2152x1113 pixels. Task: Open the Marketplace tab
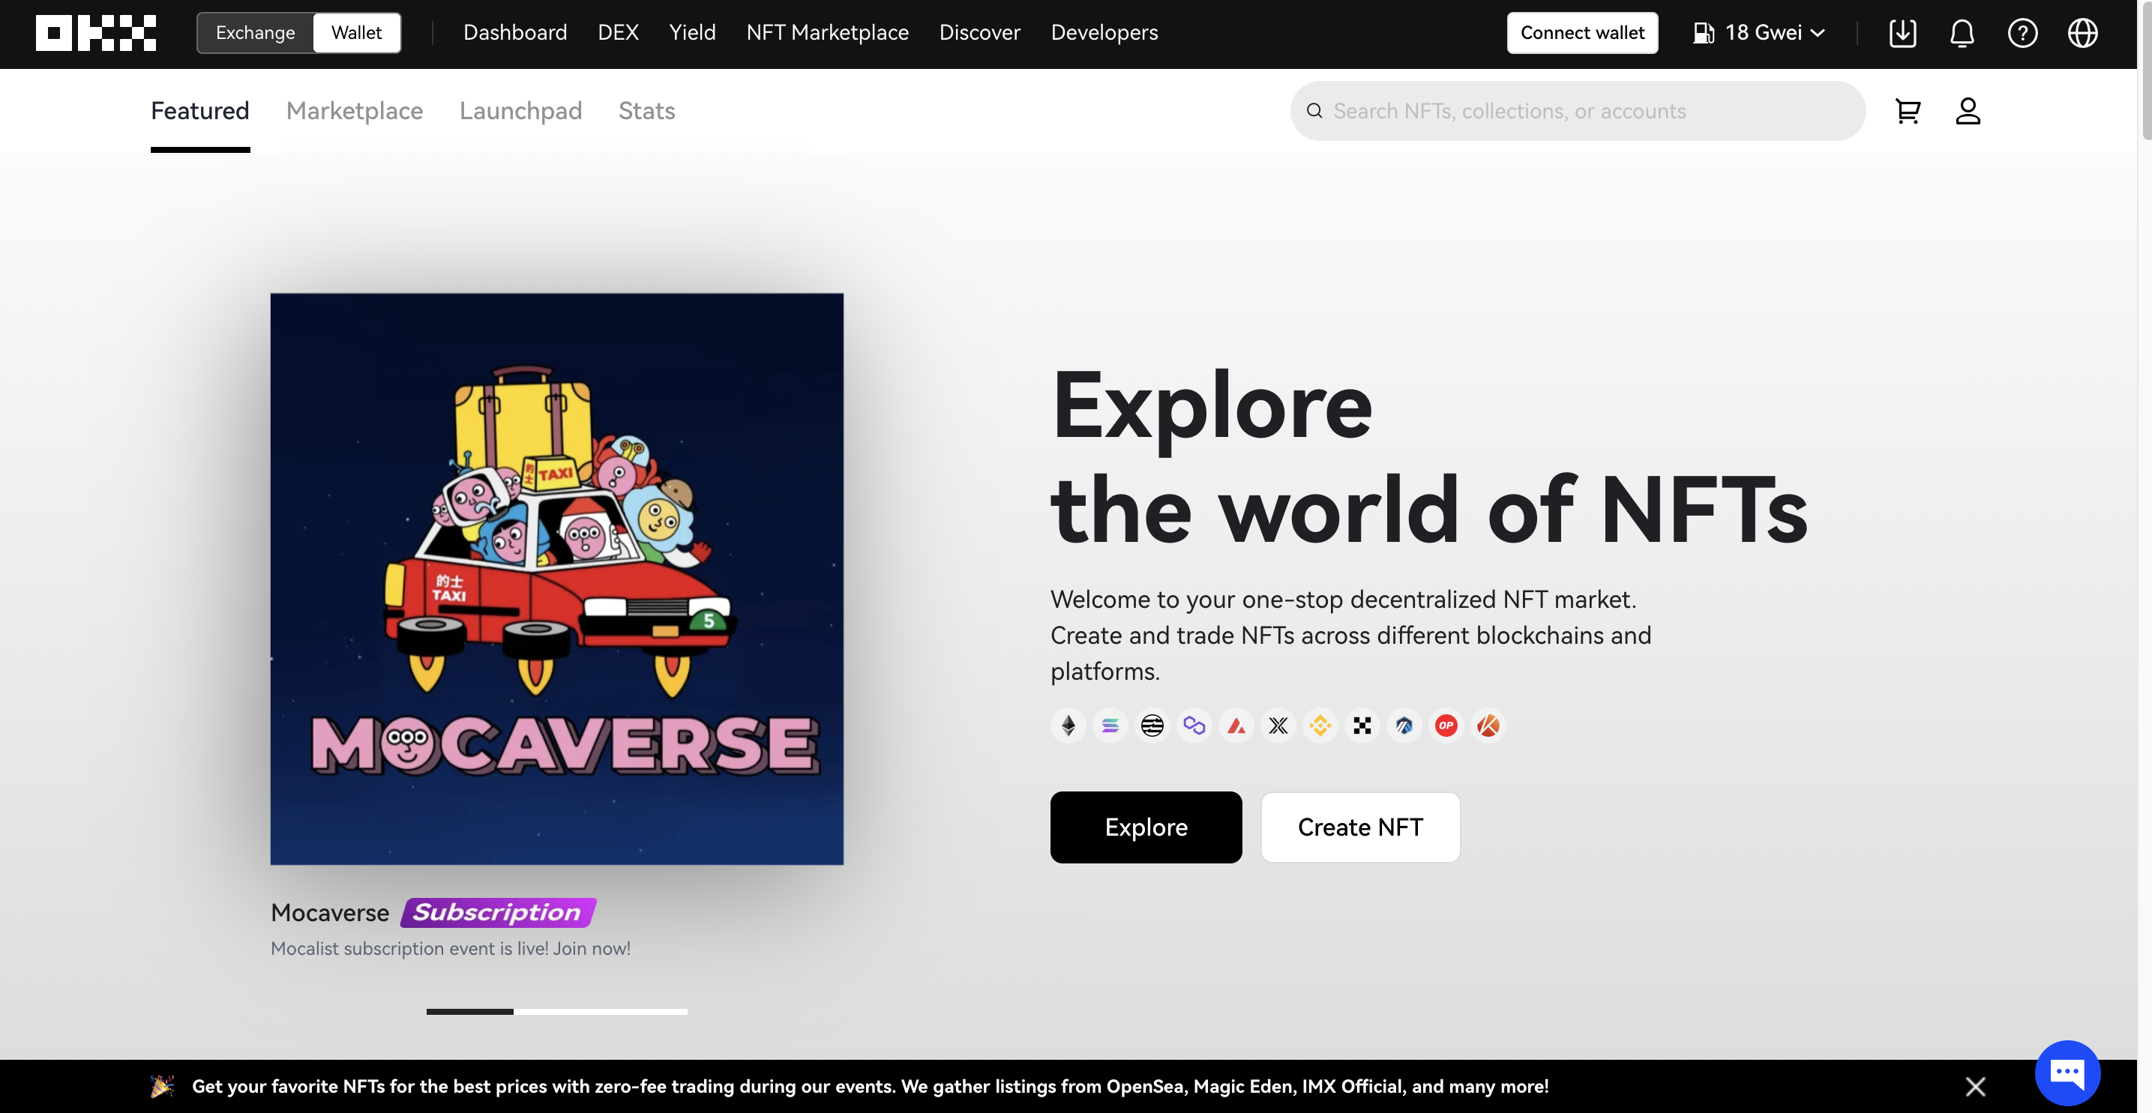point(354,111)
